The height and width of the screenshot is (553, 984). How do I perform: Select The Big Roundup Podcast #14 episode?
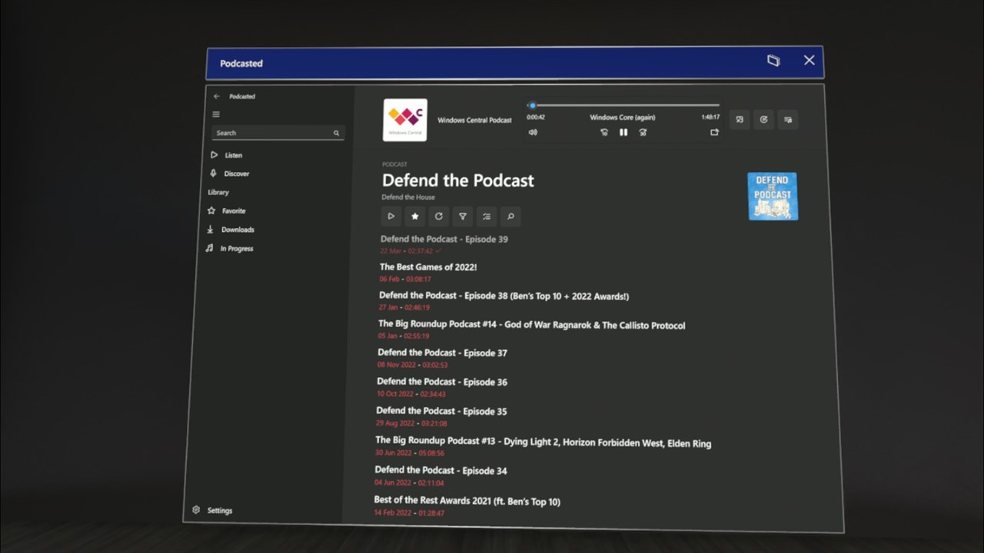tap(532, 325)
